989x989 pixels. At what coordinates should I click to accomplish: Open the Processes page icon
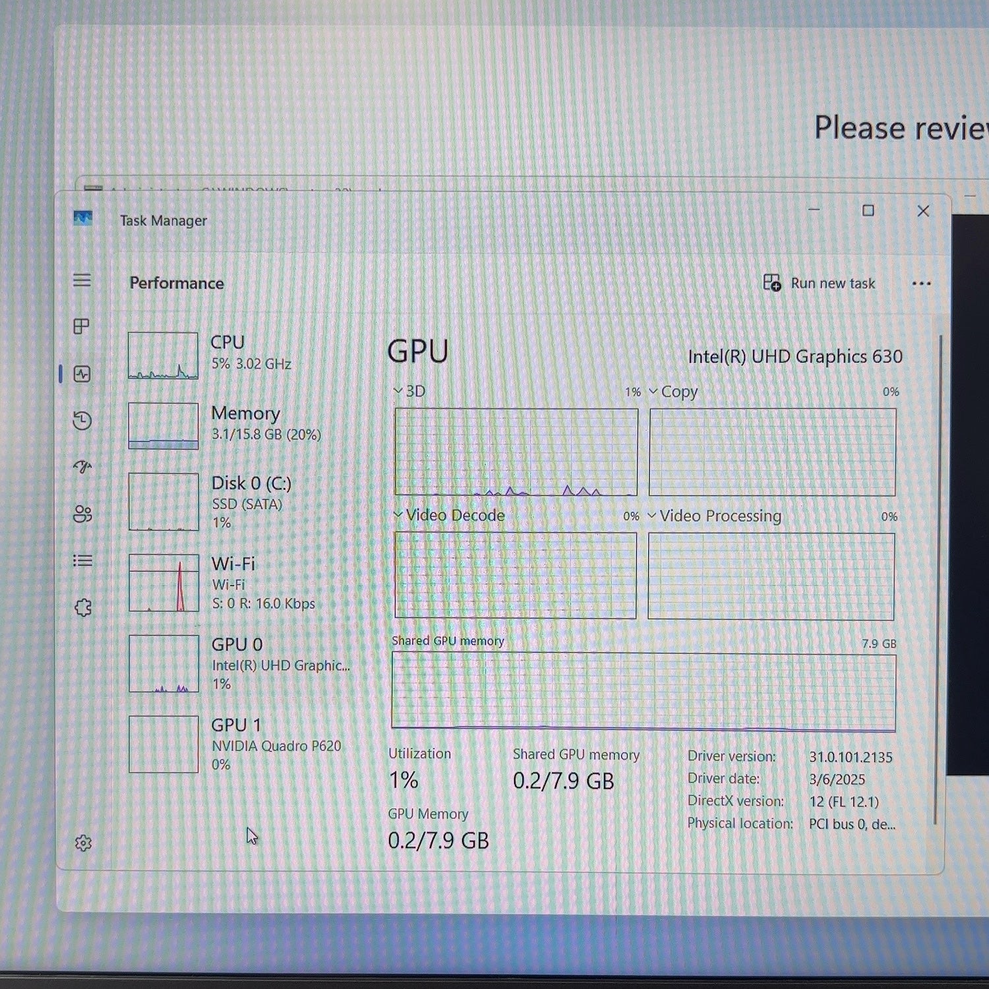(82, 326)
